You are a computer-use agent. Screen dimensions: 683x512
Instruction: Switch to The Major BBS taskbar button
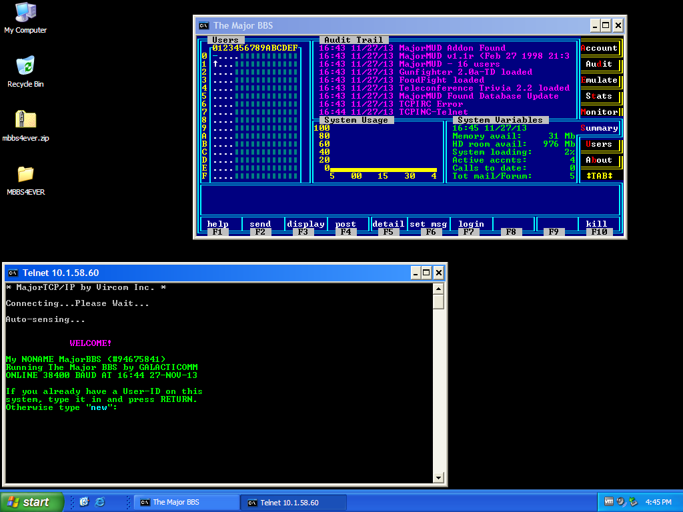point(186,502)
